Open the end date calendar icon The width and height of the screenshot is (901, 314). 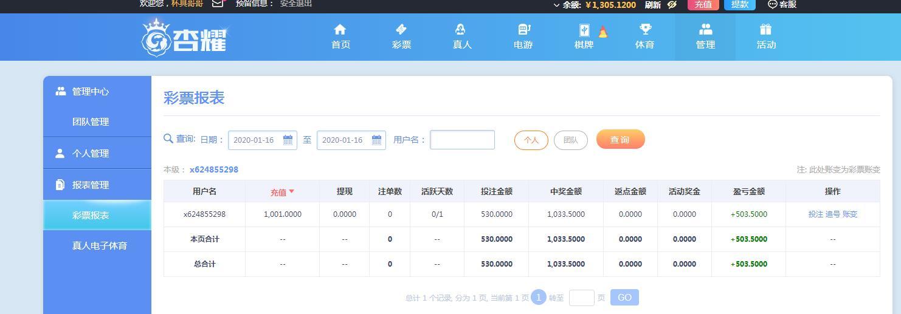coord(377,140)
